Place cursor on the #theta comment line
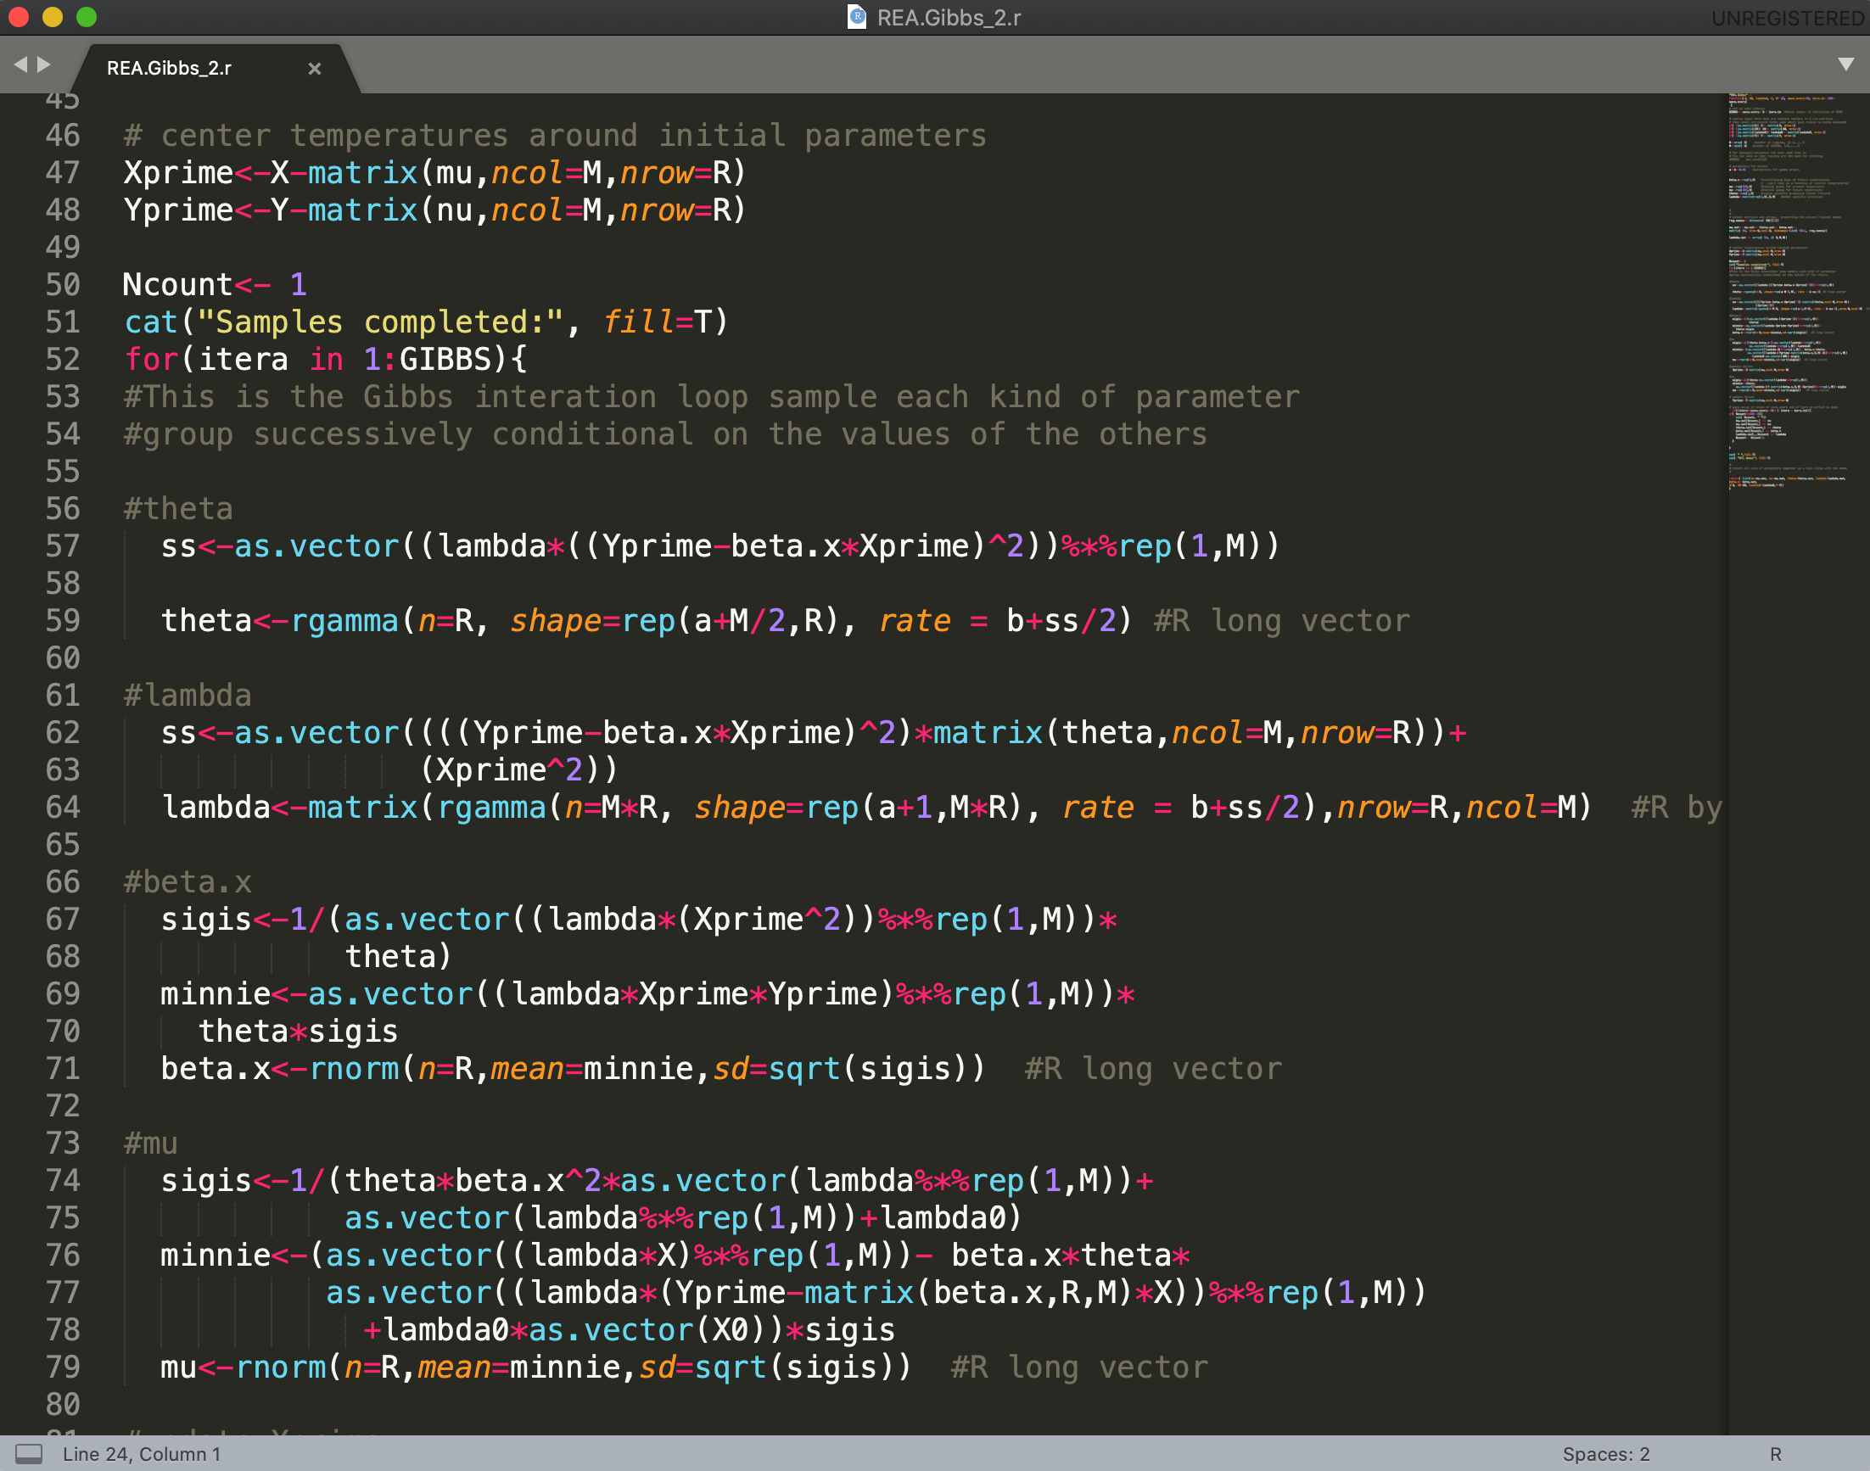 tap(178, 509)
